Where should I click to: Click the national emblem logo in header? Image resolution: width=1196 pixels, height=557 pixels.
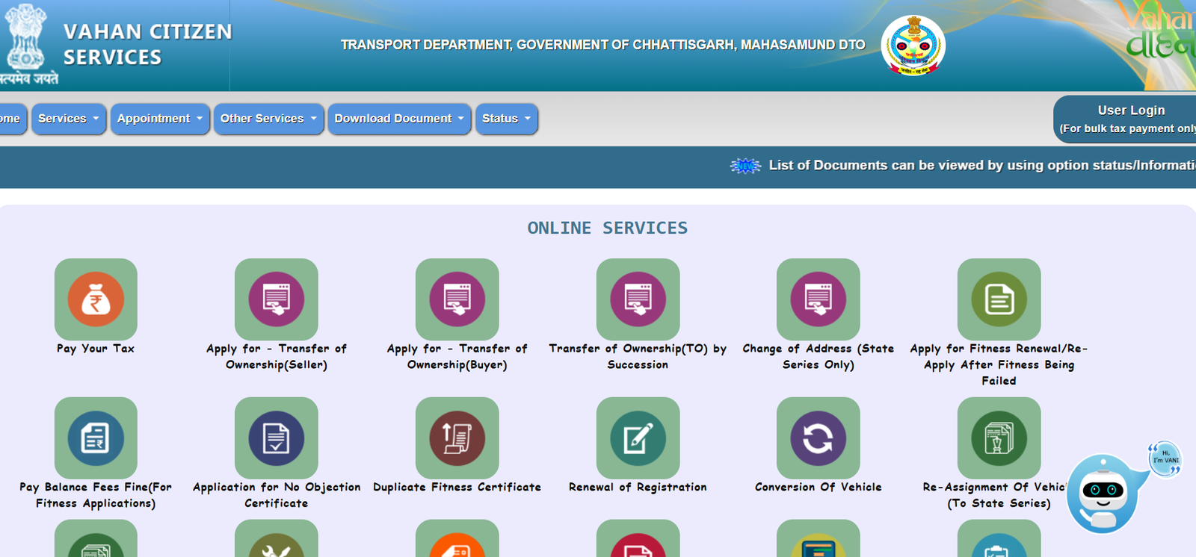[x=27, y=43]
